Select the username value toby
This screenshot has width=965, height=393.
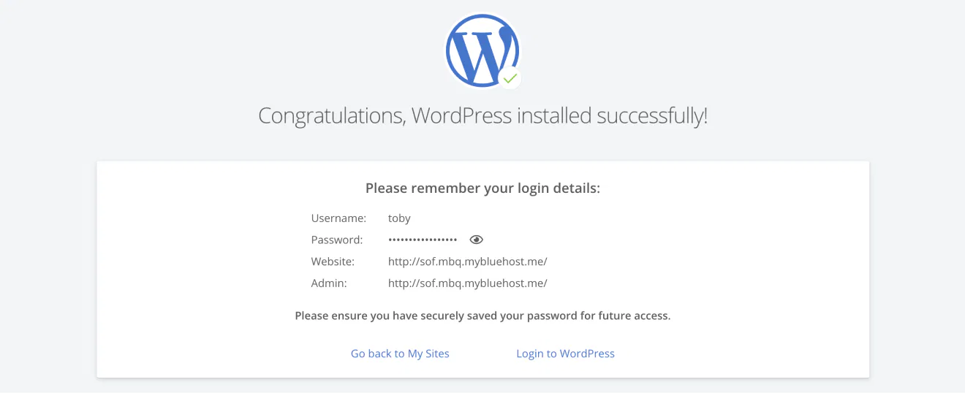click(399, 218)
